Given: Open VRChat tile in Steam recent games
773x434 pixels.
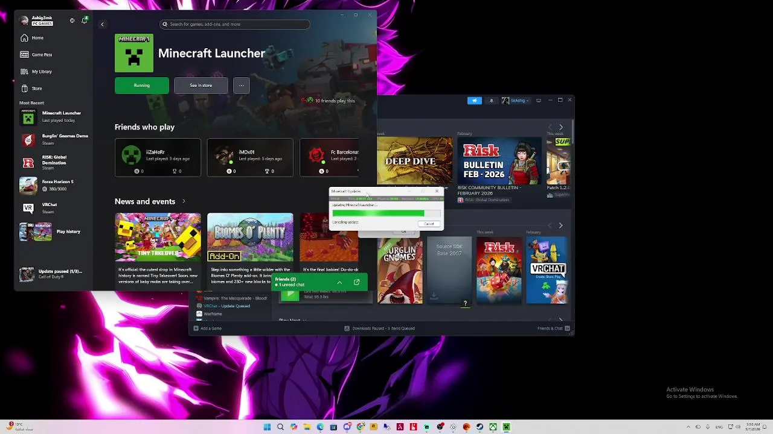Looking at the screenshot, I should point(547,270).
